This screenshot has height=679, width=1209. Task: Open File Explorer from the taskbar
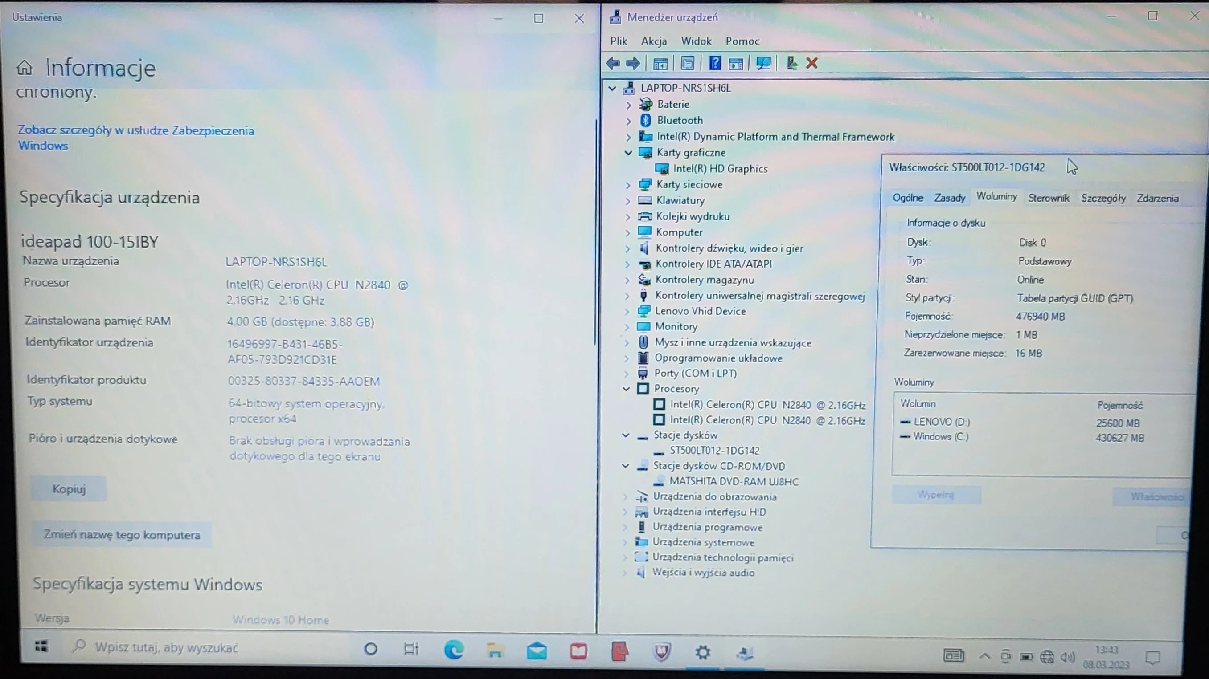tap(495, 650)
